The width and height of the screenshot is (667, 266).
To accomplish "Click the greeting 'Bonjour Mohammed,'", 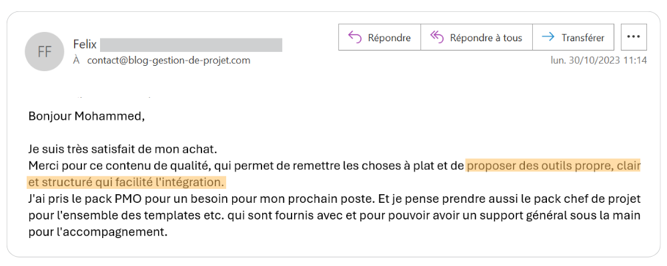I will point(87,116).
